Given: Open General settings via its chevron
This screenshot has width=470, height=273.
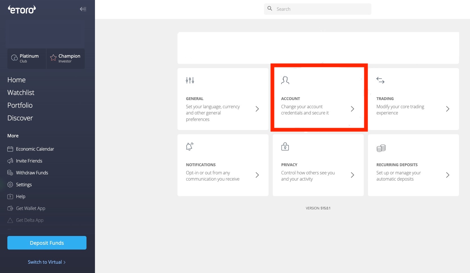Looking at the screenshot, I should pyautogui.click(x=257, y=109).
